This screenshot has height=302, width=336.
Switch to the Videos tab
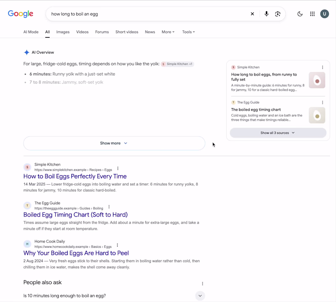82,32
